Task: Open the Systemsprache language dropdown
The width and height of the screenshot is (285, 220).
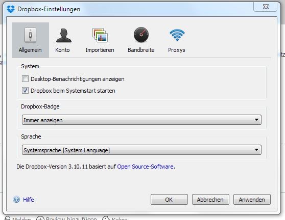Action: (141, 150)
